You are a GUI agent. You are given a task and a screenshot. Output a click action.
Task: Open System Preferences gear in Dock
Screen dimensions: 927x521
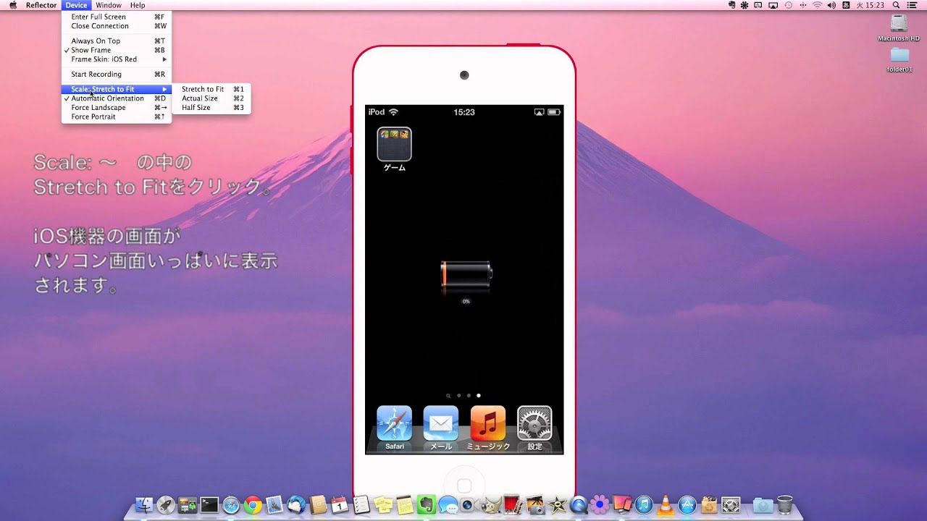[x=730, y=504]
